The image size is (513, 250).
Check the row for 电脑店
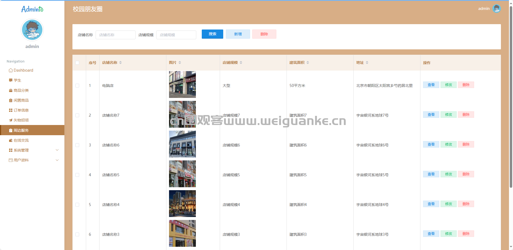[77, 86]
